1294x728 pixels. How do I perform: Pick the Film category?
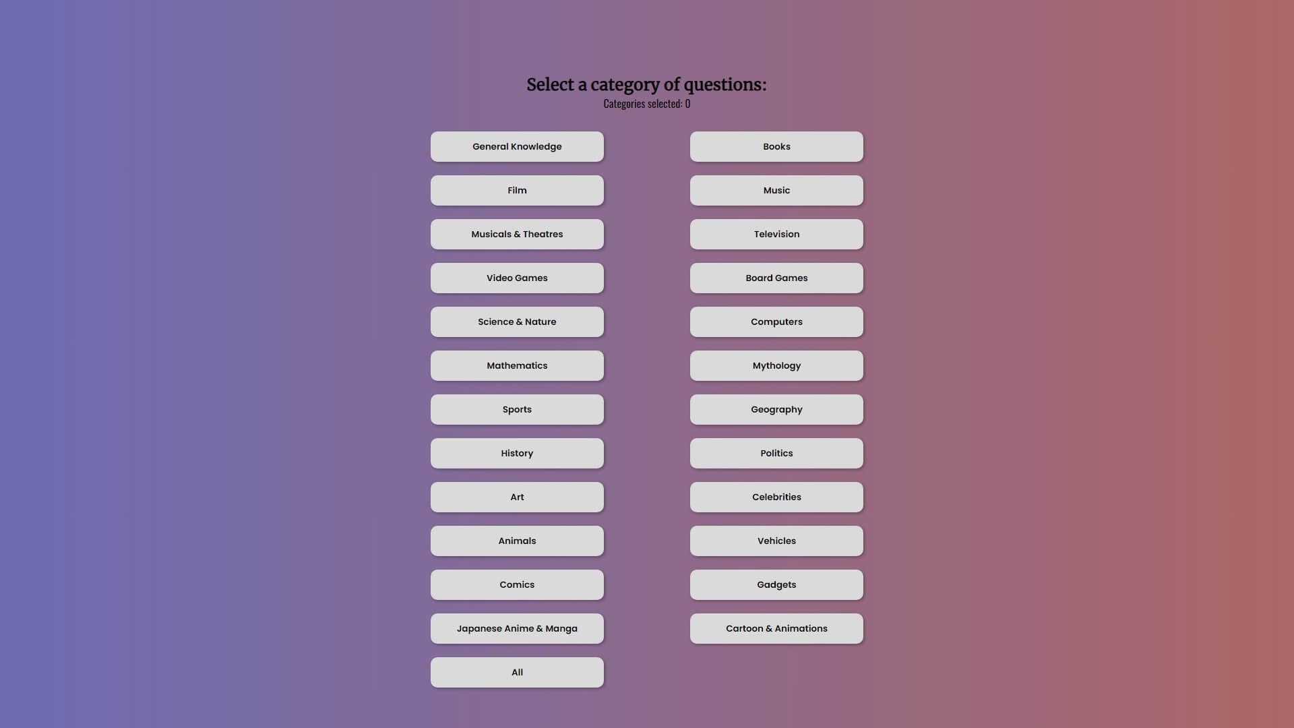coord(517,190)
